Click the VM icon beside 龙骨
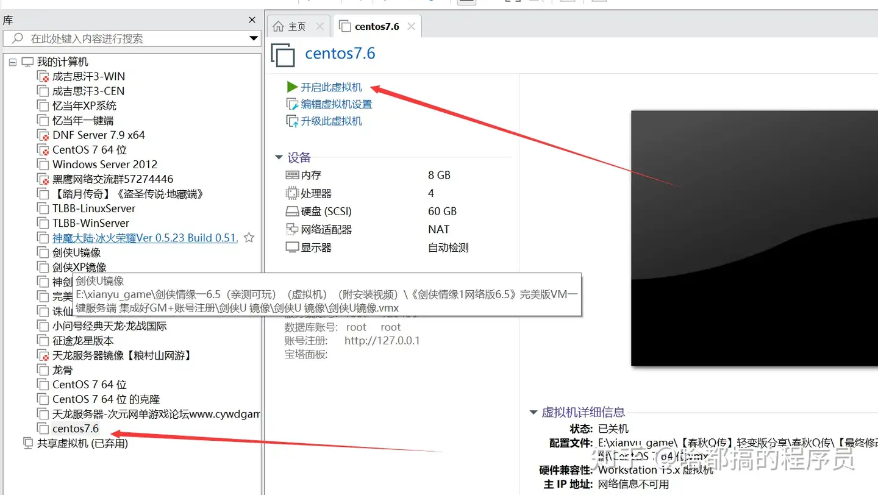This screenshot has width=878, height=495. (43, 370)
